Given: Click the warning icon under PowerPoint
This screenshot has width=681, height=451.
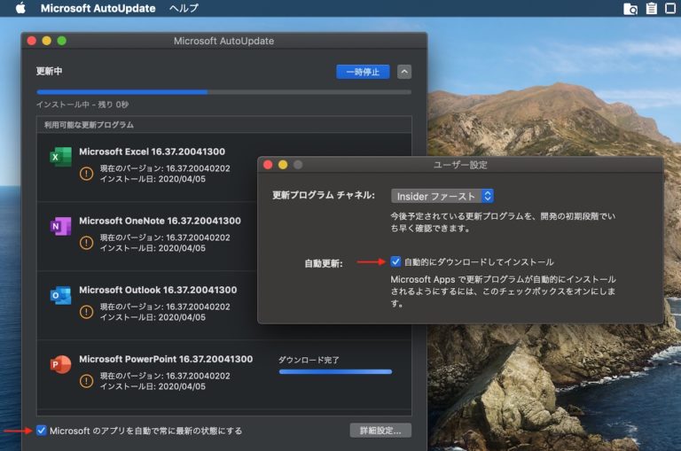Looking at the screenshot, I should [86, 381].
